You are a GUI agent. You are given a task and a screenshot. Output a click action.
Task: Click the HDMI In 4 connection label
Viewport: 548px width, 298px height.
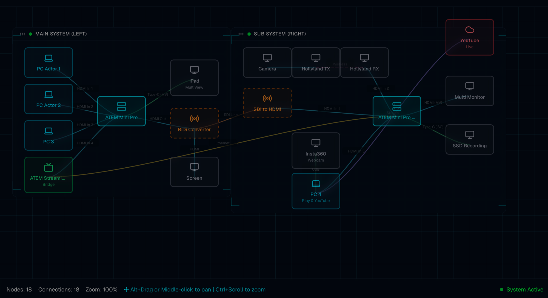(x=85, y=143)
